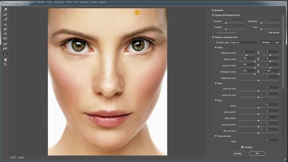Toggle link icon for Altura do olho
The image size is (288, 162).
[x=258, y=59]
